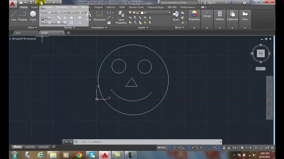Expand the Draw panel
The height and width of the screenshot is (159, 284).
(32, 27)
